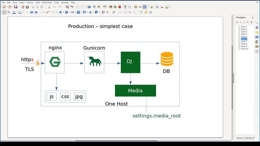
Task: Select Slide 7 in the Navigator
Action: [244, 41]
